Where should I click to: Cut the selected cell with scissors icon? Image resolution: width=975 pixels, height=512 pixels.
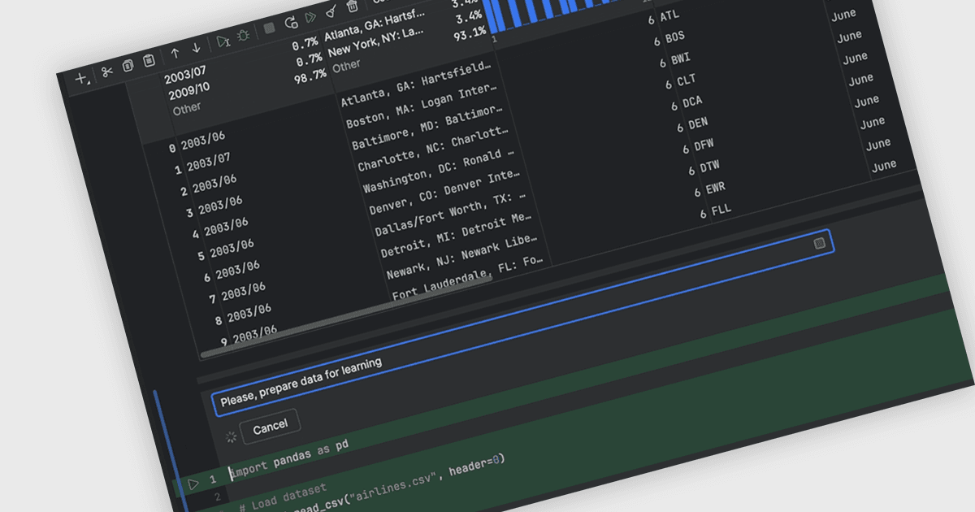pyautogui.click(x=106, y=72)
